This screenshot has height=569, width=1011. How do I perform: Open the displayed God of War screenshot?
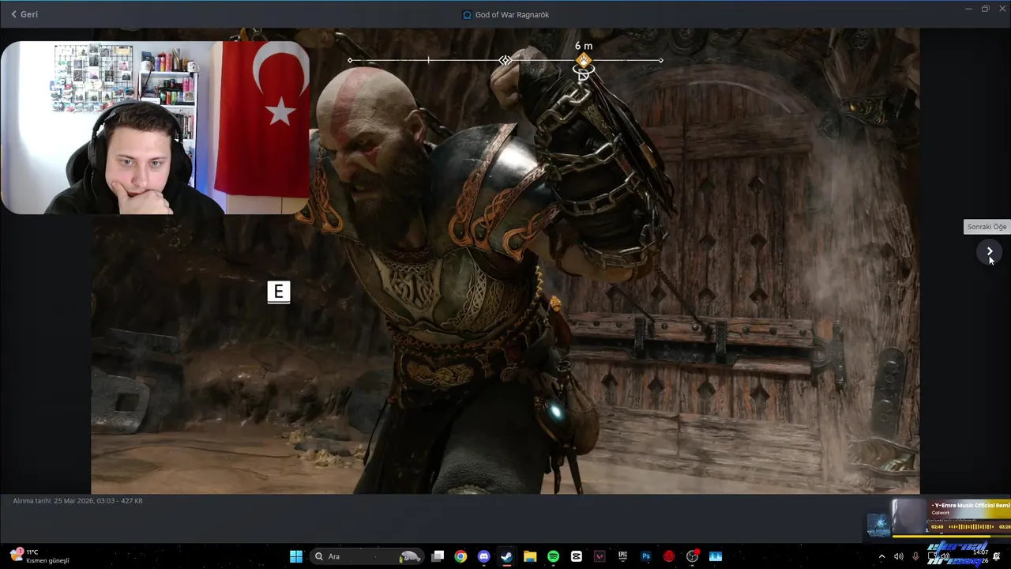pyautogui.click(x=505, y=261)
